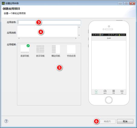Click inside the 应用说明 text area

point(47,31)
